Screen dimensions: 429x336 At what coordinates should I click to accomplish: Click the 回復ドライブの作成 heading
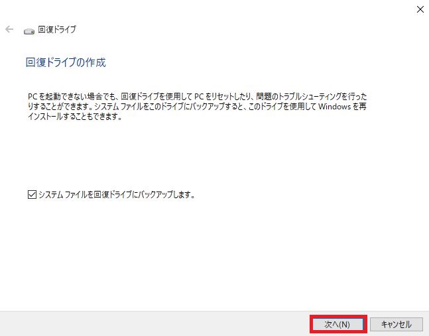[x=66, y=62]
